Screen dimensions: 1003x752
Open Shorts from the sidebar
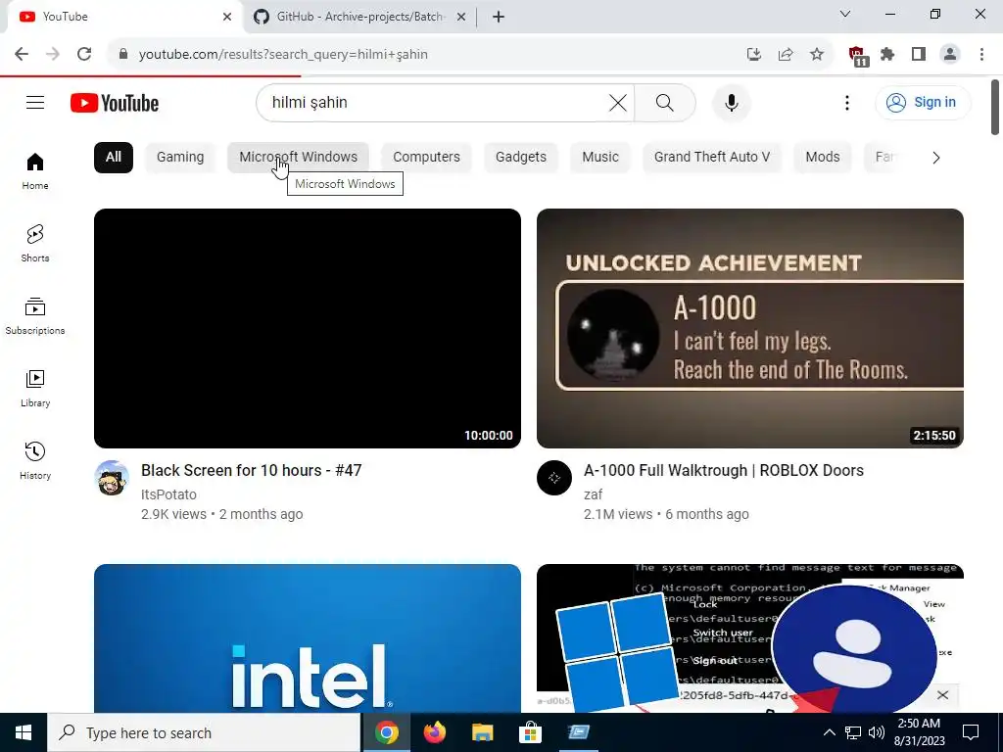pyautogui.click(x=35, y=243)
